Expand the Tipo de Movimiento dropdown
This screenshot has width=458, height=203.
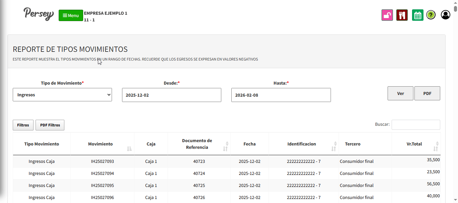pyautogui.click(x=62, y=95)
